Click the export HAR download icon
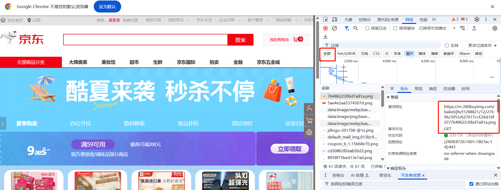 tap(325, 36)
